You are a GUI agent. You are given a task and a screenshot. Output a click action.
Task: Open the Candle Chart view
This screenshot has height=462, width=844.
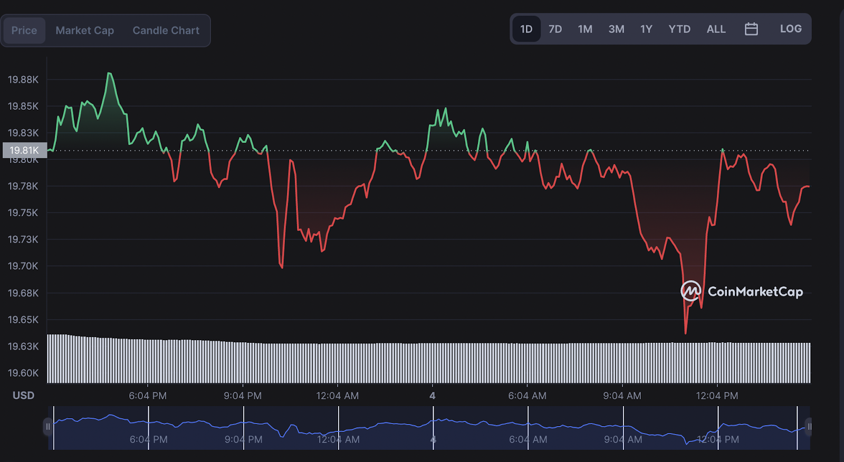(166, 31)
